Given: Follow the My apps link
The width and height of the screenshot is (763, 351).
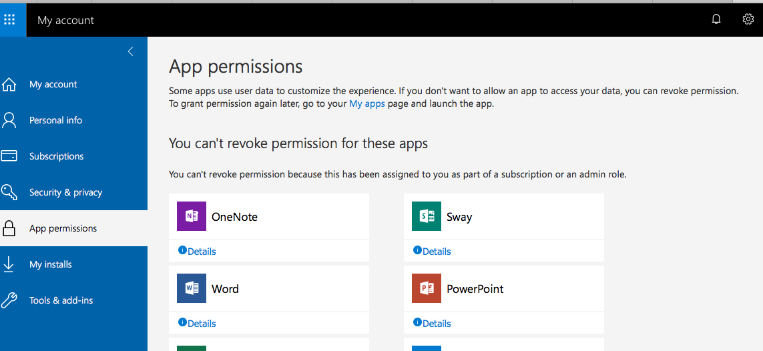Looking at the screenshot, I should click(367, 103).
